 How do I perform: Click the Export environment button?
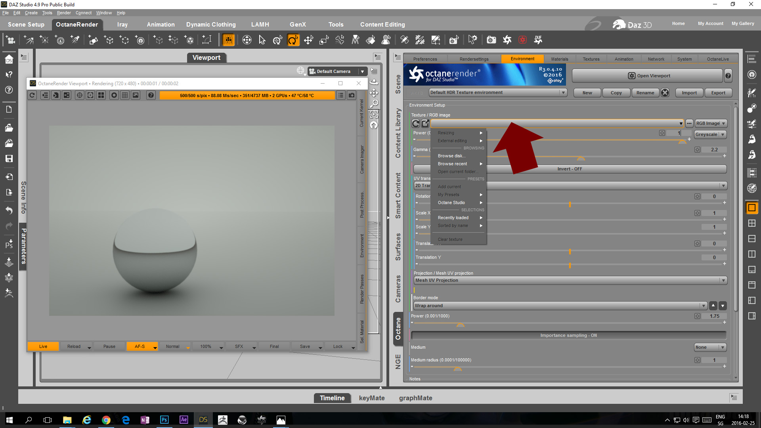click(x=718, y=93)
